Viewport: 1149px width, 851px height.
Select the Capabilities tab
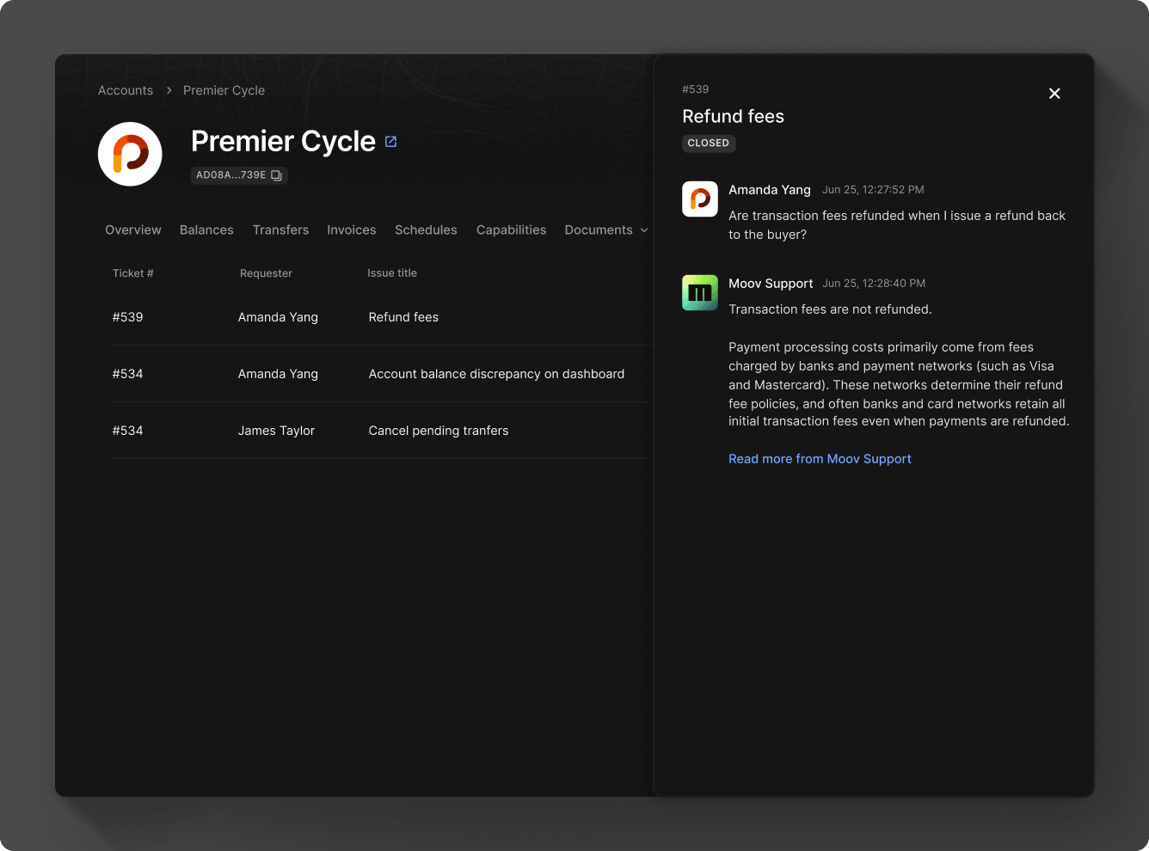tap(511, 230)
